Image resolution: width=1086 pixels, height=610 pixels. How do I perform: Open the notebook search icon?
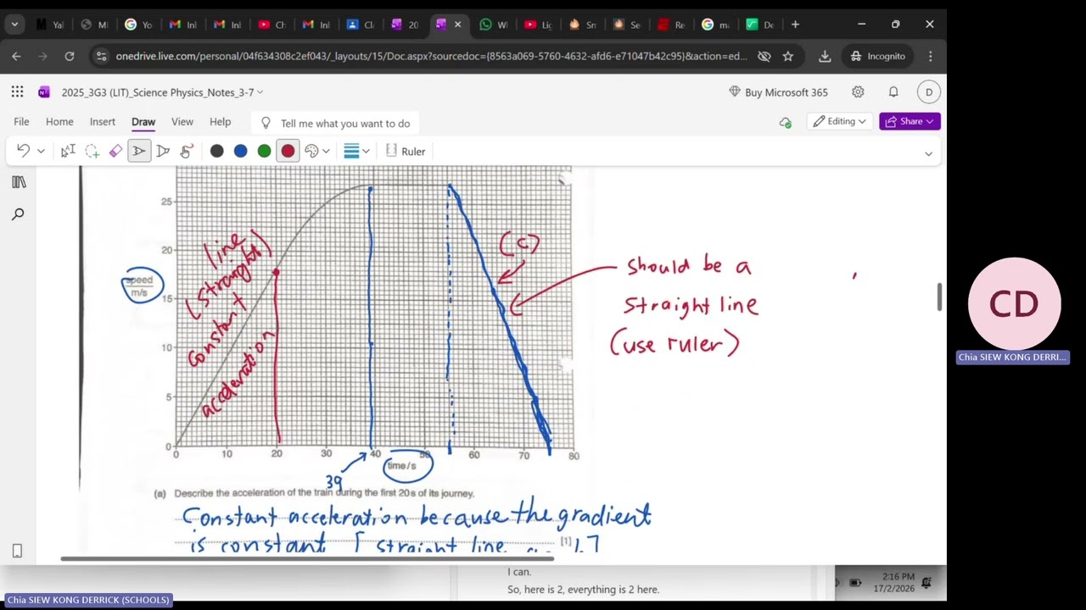18,214
